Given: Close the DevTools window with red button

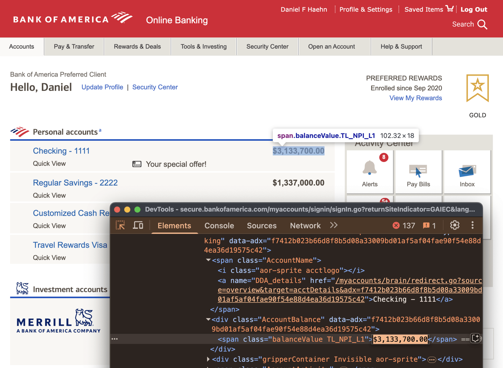Looking at the screenshot, I should click(117, 209).
